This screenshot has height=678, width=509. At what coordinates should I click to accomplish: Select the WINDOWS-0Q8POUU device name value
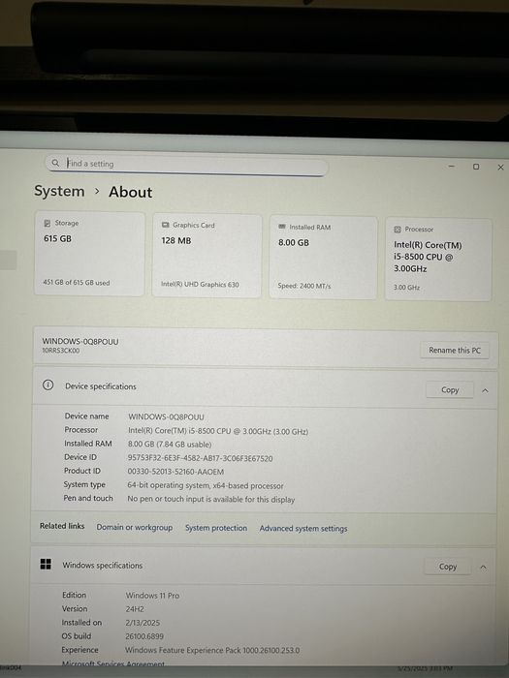pos(166,416)
